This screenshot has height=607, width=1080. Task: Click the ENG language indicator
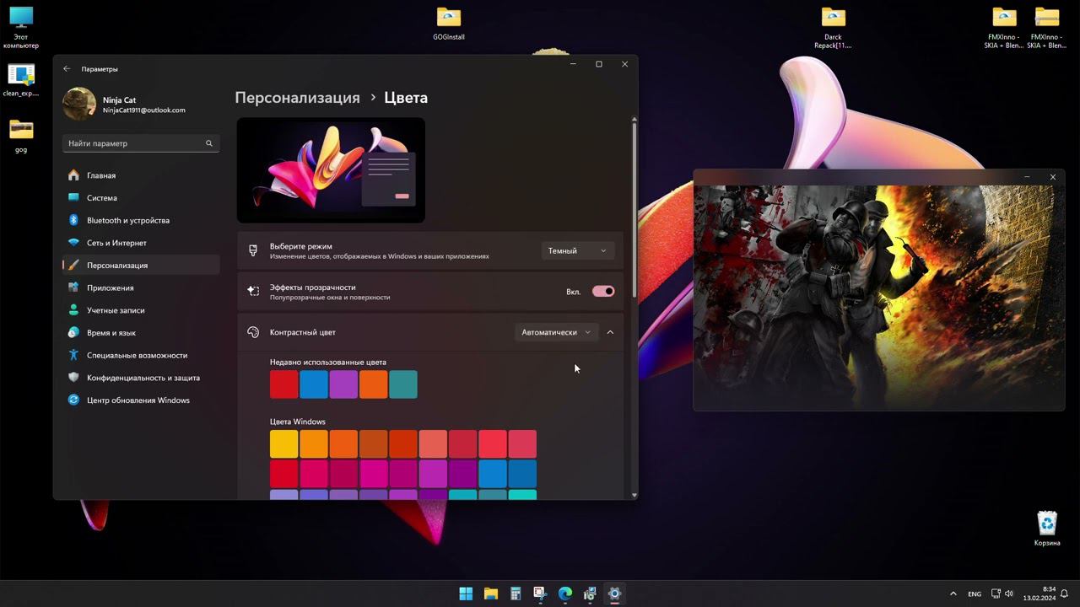click(975, 594)
